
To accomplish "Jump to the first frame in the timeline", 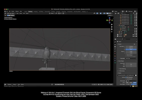I will 56,84.
